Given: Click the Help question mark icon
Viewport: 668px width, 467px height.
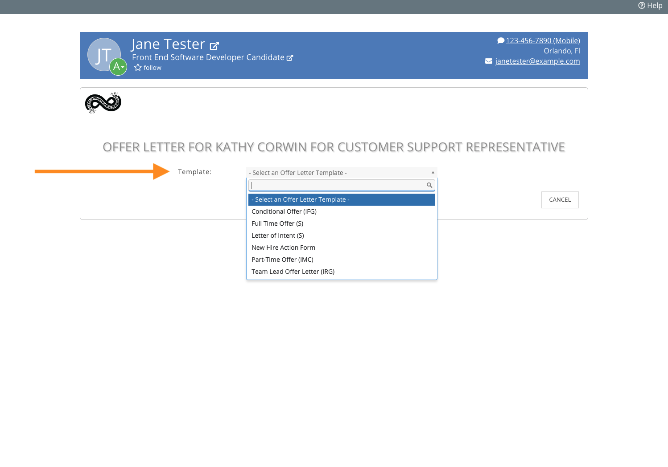Looking at the screenshot, I should (x=642, y=5).
